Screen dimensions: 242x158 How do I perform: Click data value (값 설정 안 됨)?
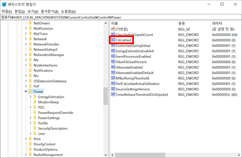coord(223,29)
